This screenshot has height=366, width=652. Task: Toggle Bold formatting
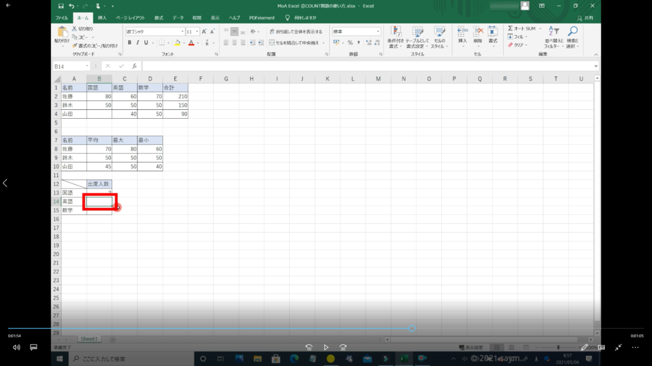(x=129, y=43)
